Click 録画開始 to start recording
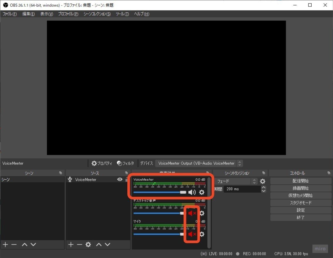This screenshot has width=333, height=258. click(x=300, y=188)
